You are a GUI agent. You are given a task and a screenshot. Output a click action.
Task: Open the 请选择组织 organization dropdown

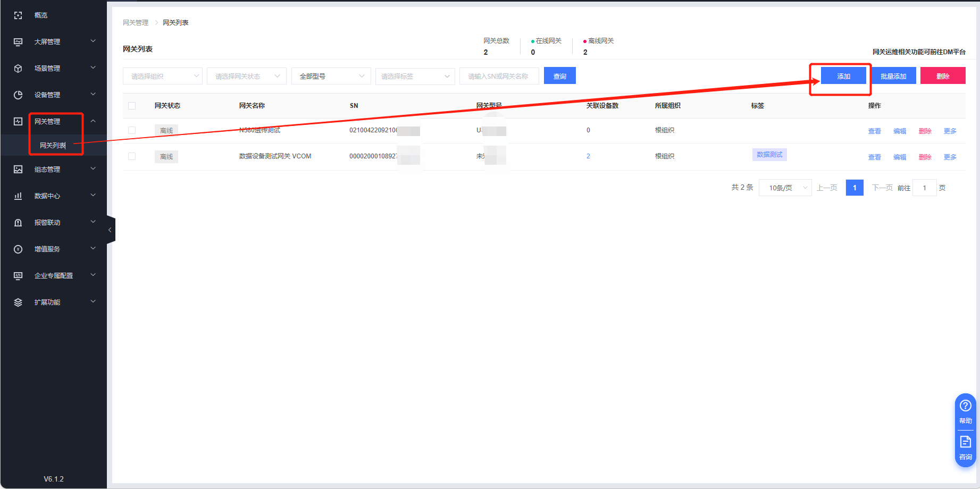[x=162, y=76]
